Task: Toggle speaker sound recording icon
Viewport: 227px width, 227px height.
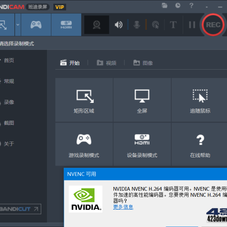Action: click(x=118, y=25)
